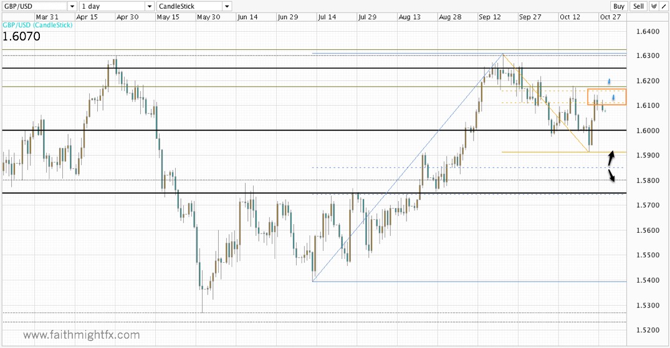Screen dimensions: 670x348
Task: Click the 1.6400 price axis label
Action: coord(648,32)
